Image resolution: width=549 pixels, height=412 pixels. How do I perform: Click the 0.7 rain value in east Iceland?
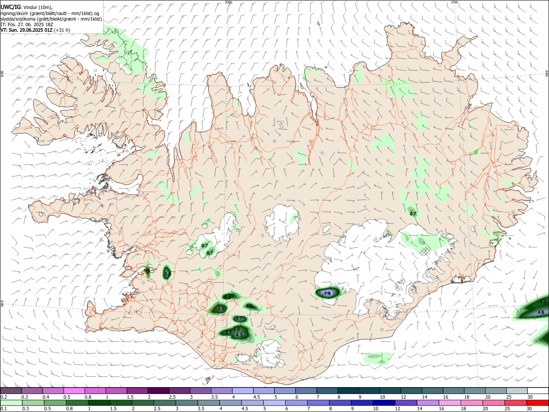(413, 214)
